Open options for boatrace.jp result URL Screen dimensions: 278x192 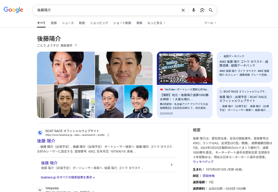point(108,135)
